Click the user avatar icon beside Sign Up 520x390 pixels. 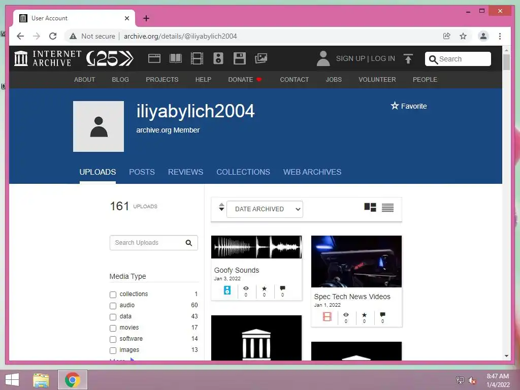(x=323, y=59)
